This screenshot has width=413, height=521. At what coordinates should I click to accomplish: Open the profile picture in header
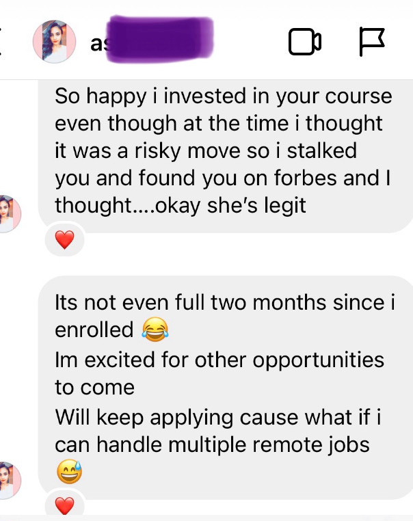[x=54, y=42]
